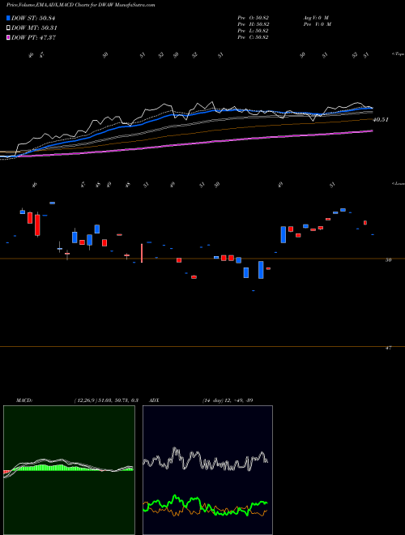The width and height of the screenshot is (405, 535).
Task: Click the 'Pre L: 50.82' low value
Action: coord(253,31)
